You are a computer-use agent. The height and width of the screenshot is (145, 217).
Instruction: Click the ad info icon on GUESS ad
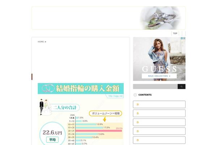click(182, 38)
